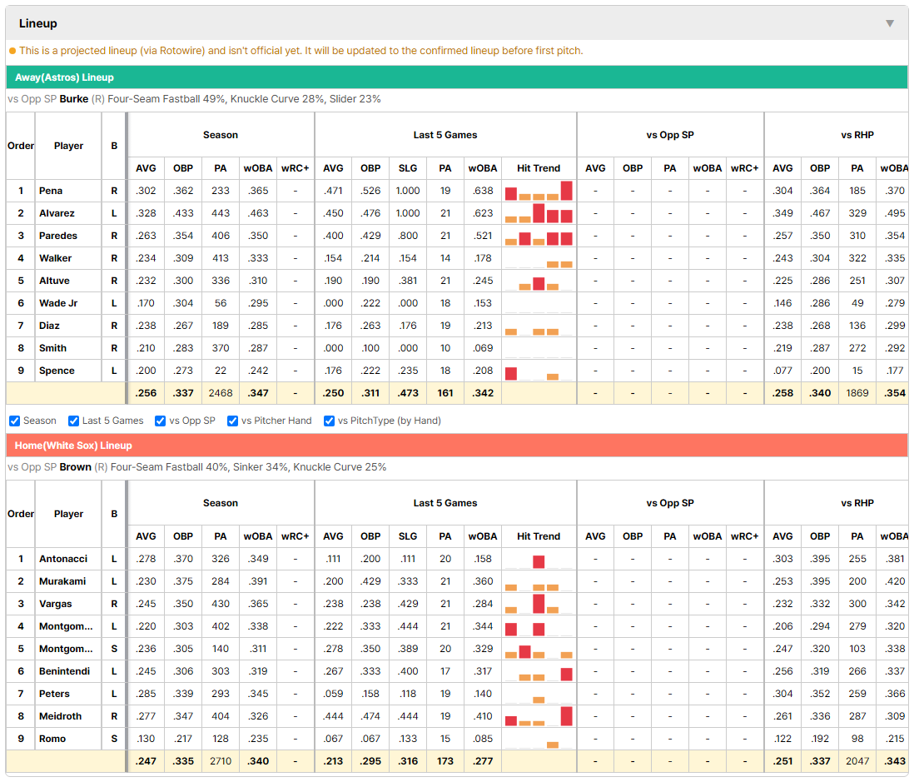
Task: Open Pena's hit trend chart
Action: point(539,191)
